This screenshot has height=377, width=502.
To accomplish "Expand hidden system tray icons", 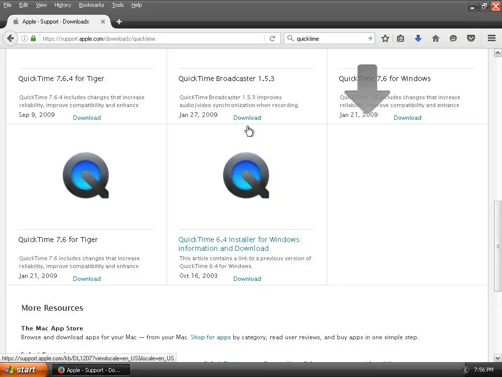I will [466, 370].
